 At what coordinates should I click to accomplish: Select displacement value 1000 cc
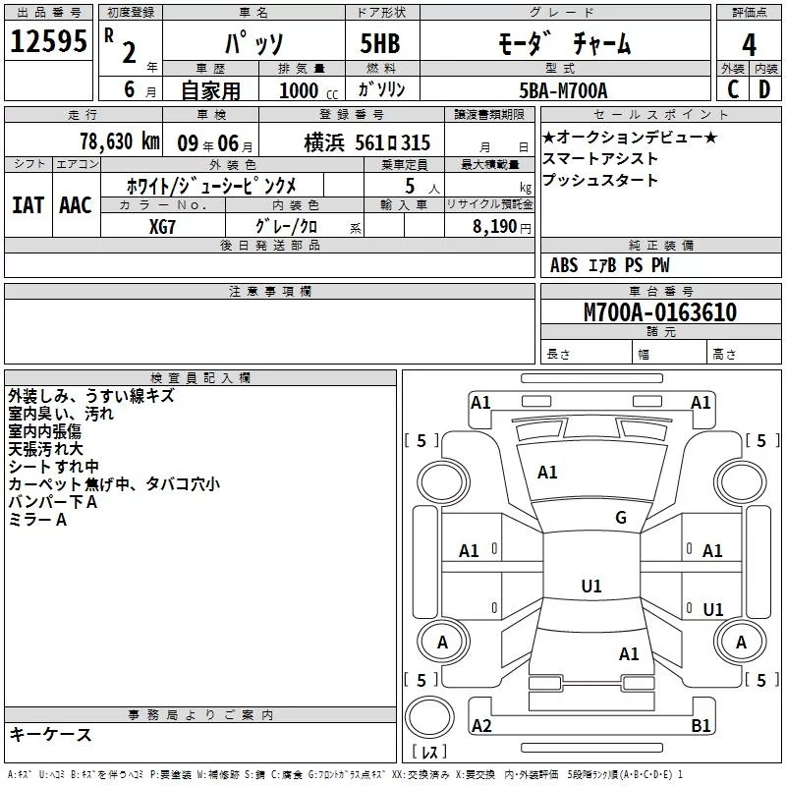[x=309, y=90]
